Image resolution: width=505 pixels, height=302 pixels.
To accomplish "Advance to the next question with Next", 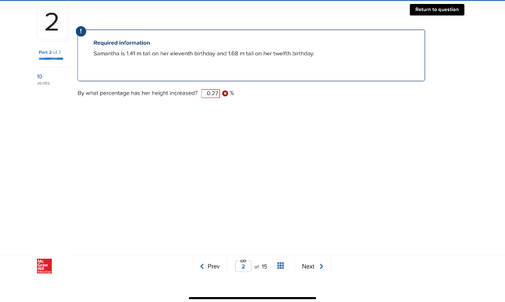I will tap(312, 267).
